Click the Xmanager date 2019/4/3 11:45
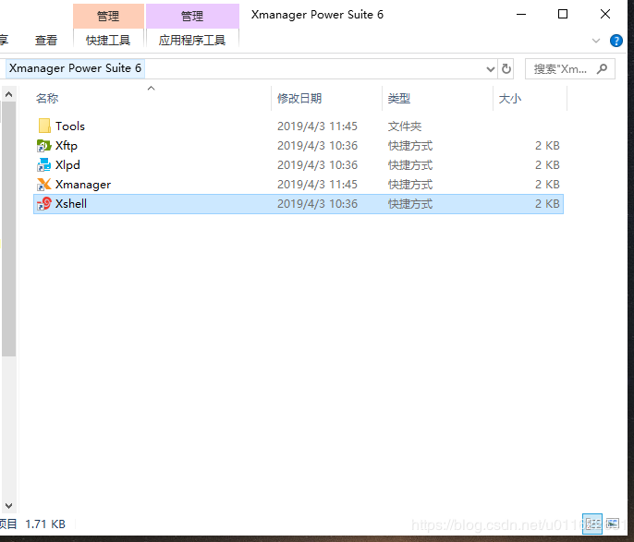634x542 pixels. click(x=317, y=185)
